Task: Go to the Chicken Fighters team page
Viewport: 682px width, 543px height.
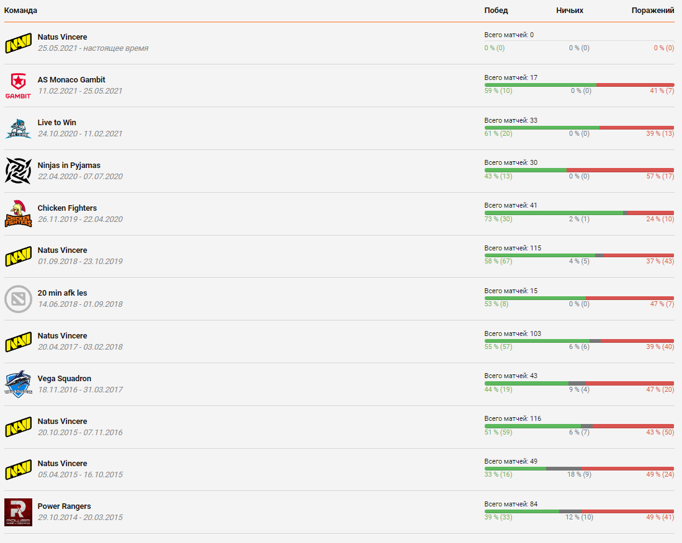Action: [x=67, y=208]
